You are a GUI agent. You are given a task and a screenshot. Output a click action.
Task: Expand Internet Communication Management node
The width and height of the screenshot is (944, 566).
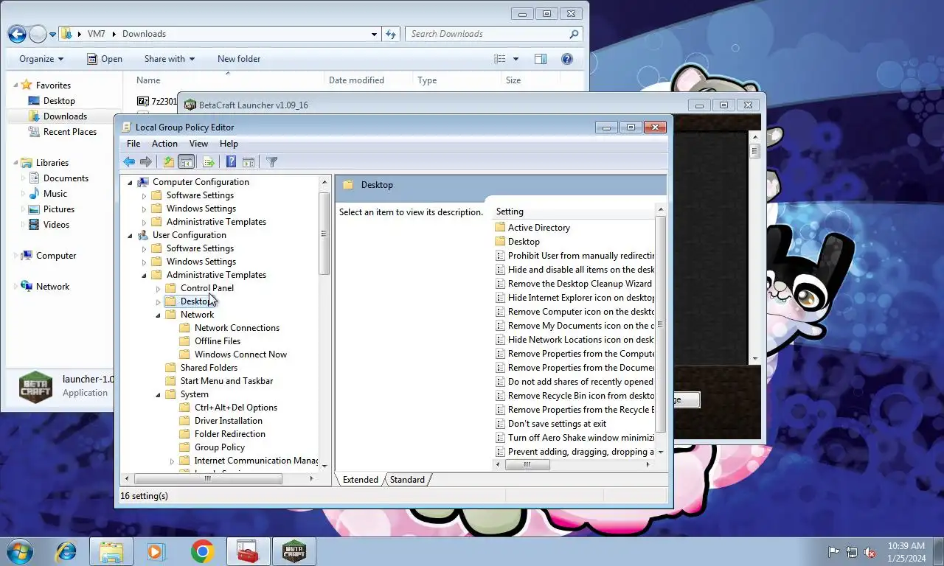(x=173, y=461)
